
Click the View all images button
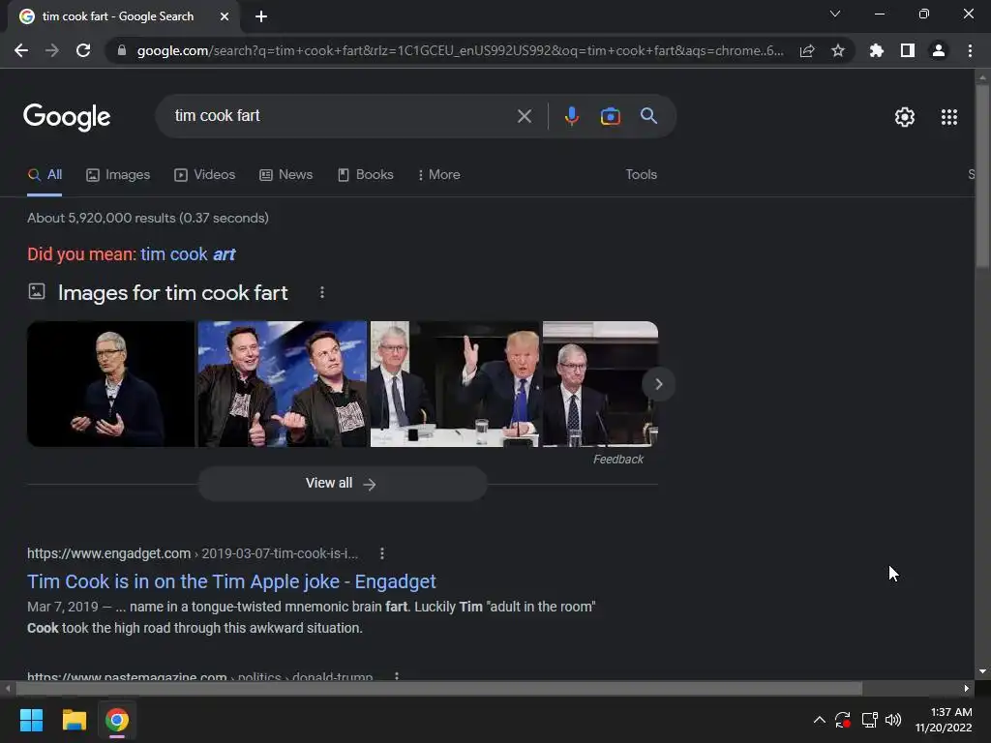[343, 484]
